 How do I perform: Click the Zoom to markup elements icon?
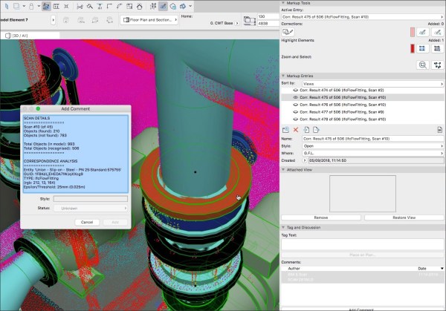point(422,65)
